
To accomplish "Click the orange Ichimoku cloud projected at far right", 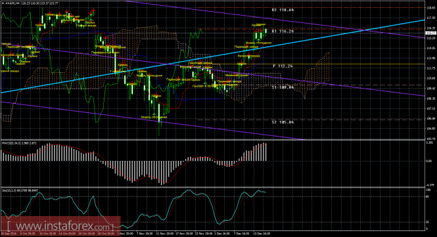I will [317, 73].
